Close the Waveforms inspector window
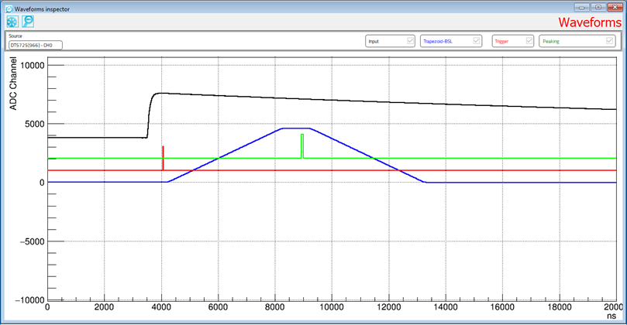The image size is (627, 325). pyautogui.click(x=615, y=7)
